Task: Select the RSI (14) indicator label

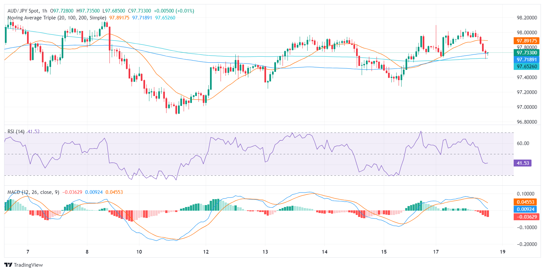Action: (x=16, y=132)
